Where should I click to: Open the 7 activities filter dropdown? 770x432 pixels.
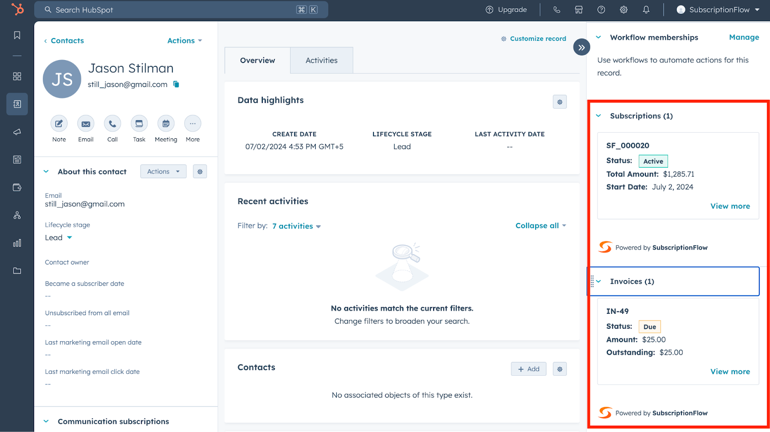click(296, 226)
